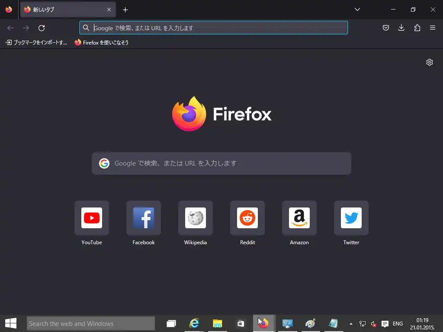
Task: Click the Firefox taskbar button
Action: pos(263,323)
